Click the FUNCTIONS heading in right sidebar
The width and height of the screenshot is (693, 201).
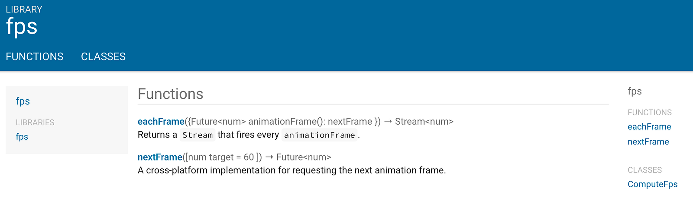(x=649, y=113)
